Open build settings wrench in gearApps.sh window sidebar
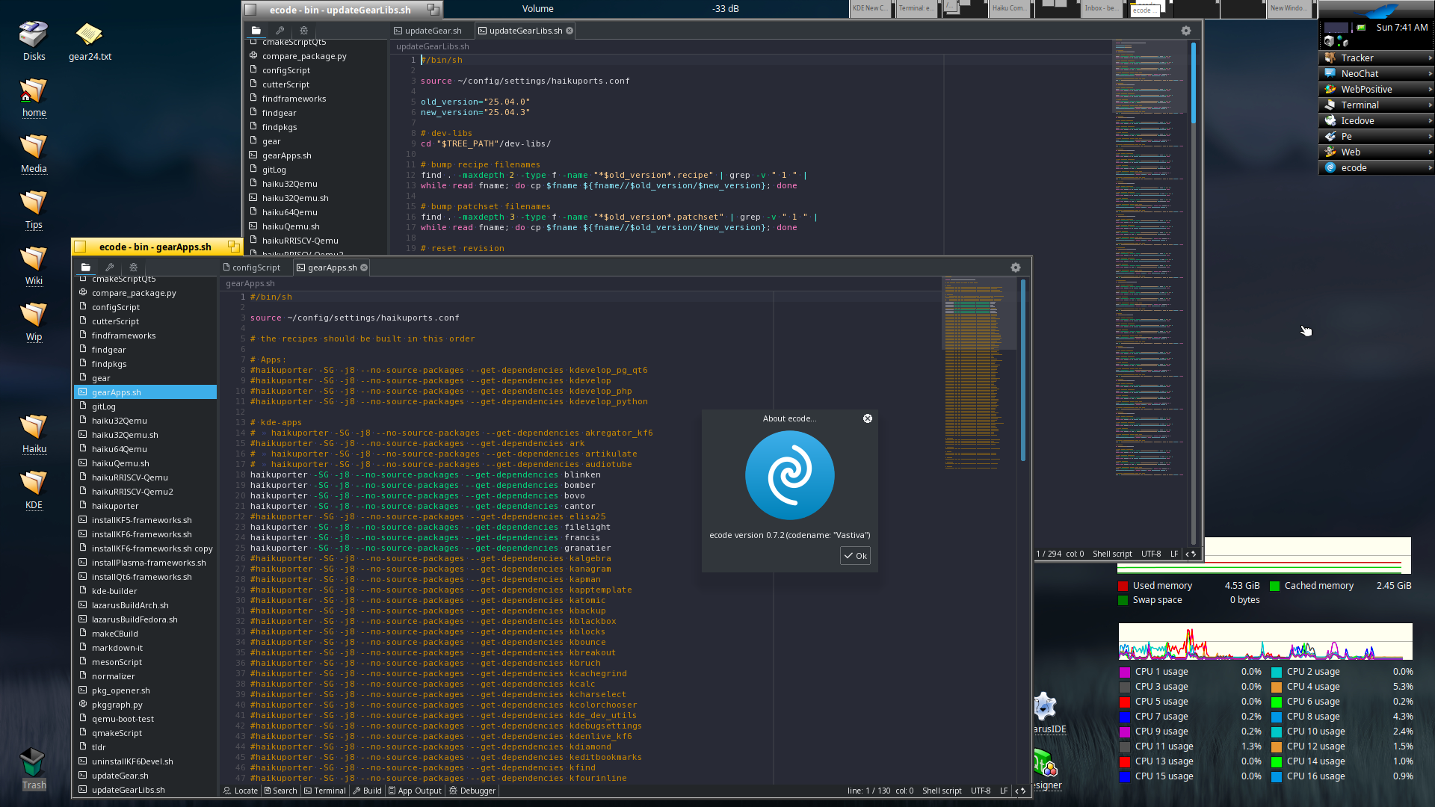The height and width of the screenshot is (807, 1435). pyautogui.click(x=110, y=268)
